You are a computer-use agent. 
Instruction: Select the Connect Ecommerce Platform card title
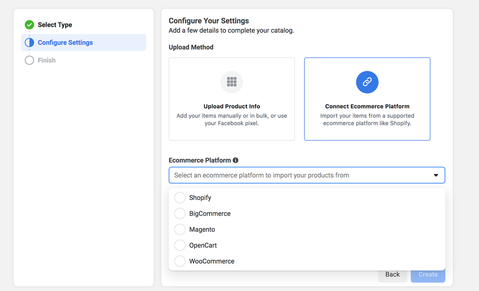coord(367,106)
